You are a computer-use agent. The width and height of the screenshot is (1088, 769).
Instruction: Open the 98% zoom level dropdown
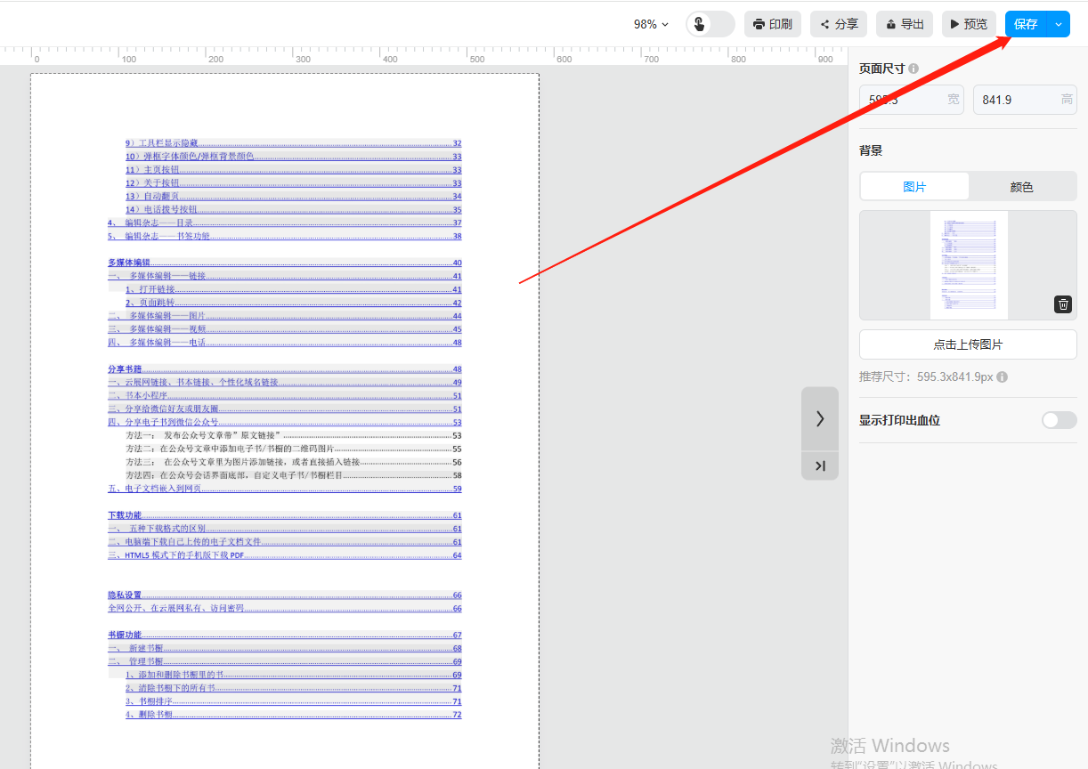651,24
